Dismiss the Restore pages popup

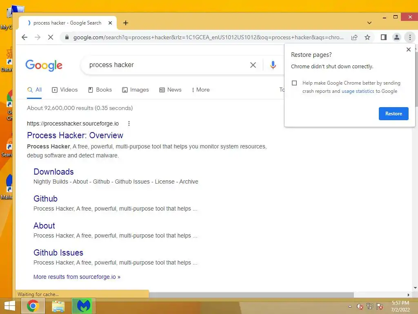point(408,49)
